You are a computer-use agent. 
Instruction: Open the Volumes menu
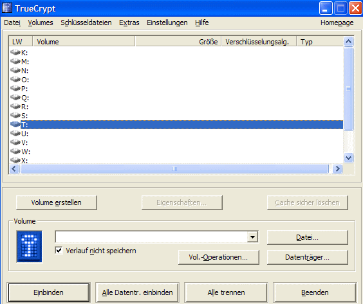click(x=41, y=22)
